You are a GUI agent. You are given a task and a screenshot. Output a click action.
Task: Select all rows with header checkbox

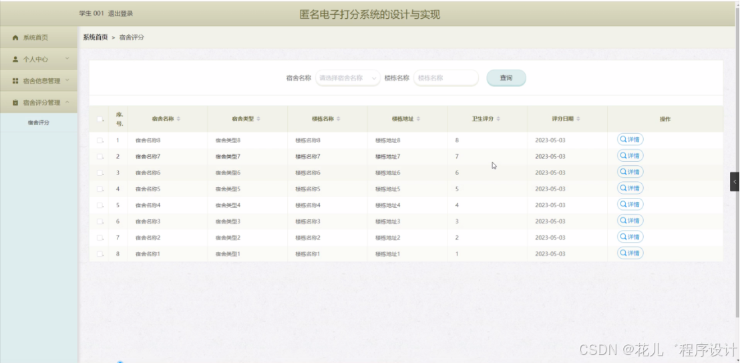point(100,119)
